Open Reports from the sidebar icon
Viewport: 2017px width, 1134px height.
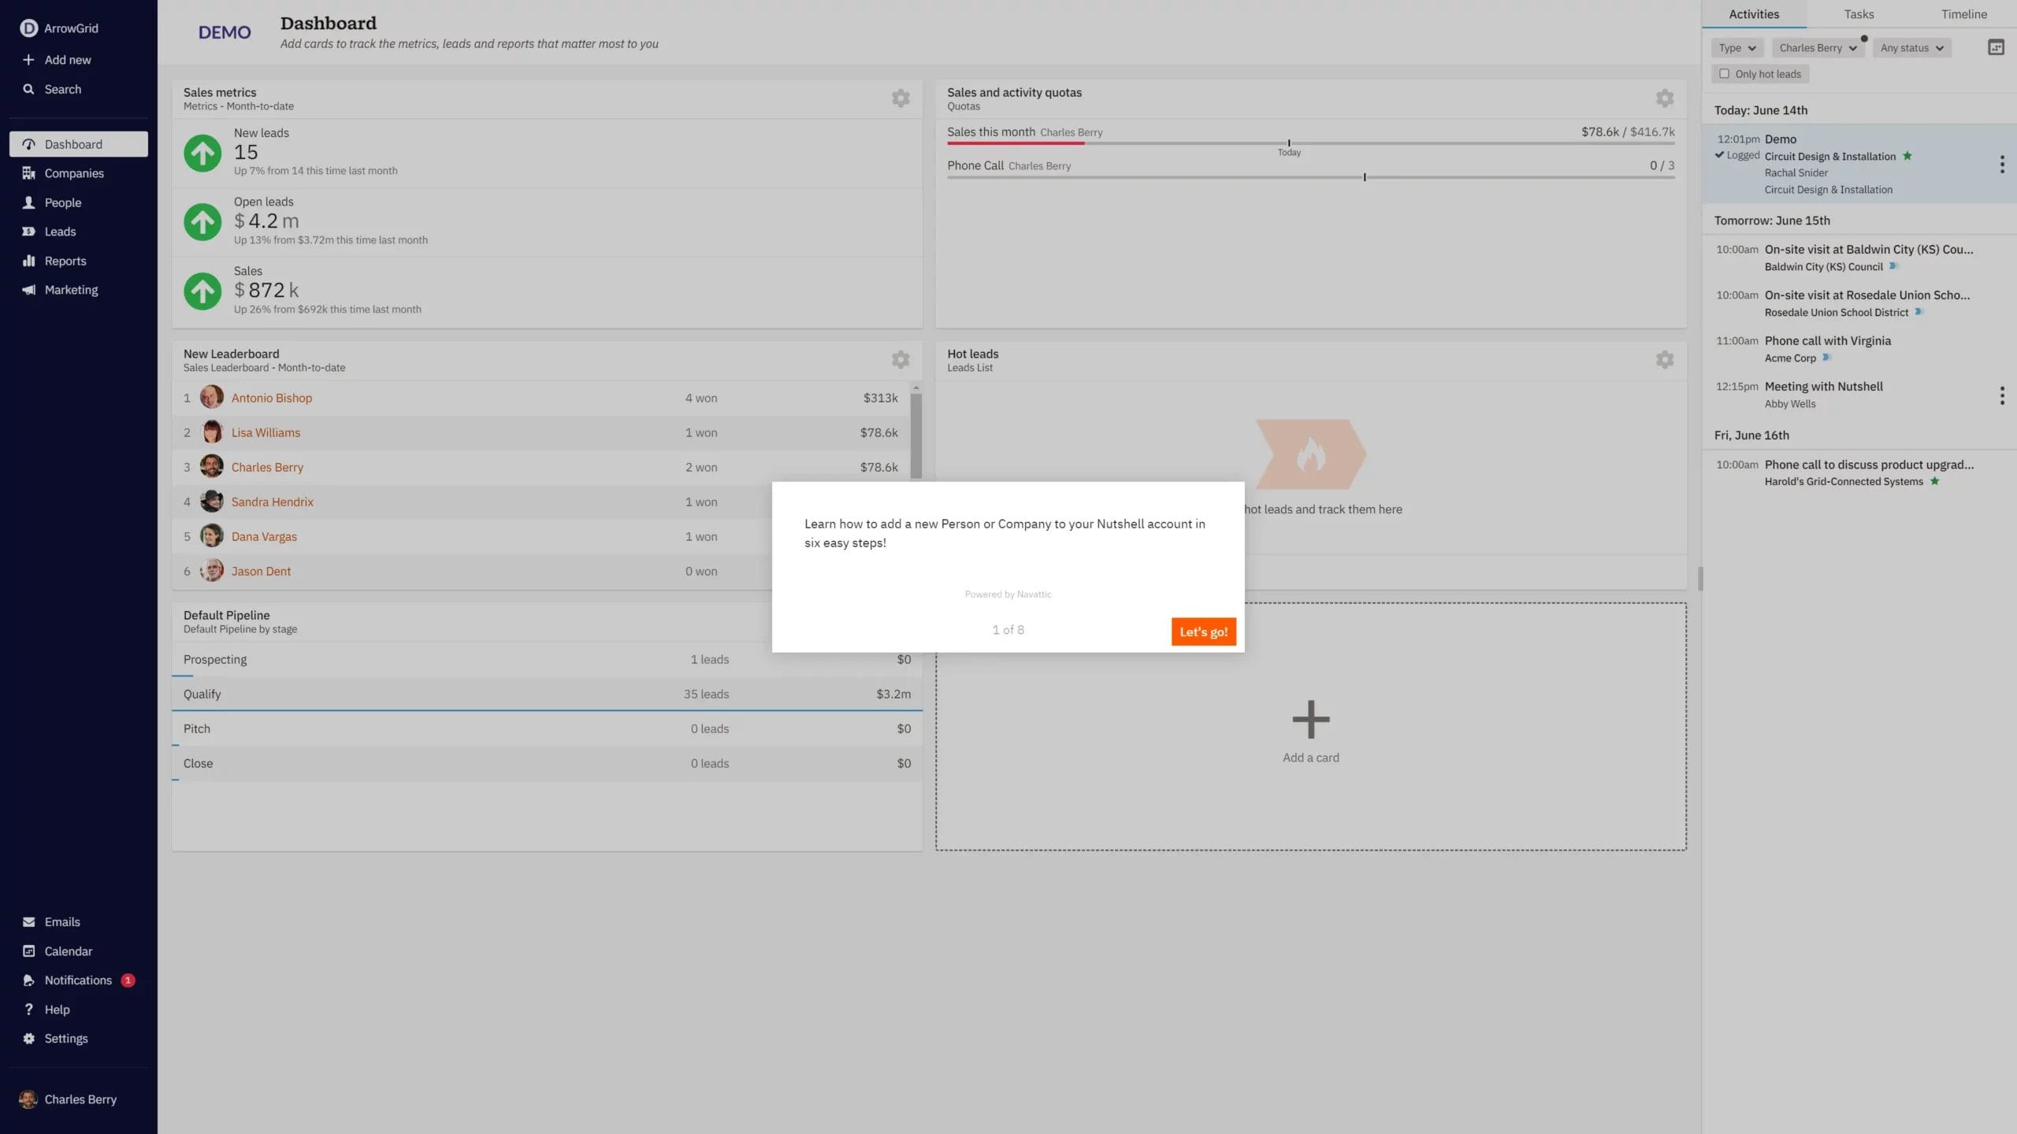[28, 260]
